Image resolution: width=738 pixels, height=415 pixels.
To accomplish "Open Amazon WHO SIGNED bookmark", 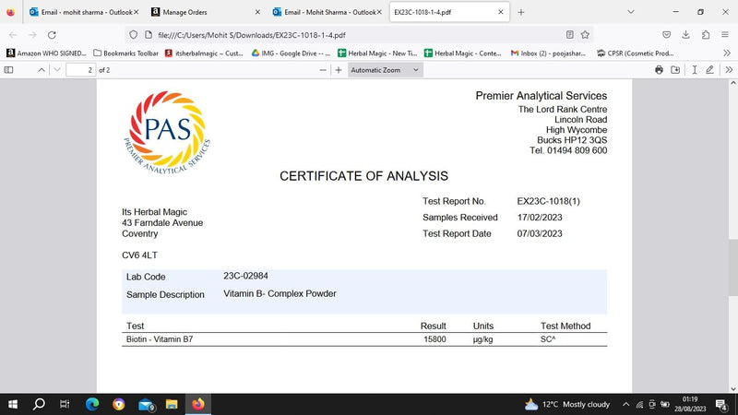I will [x=47, y=53].
